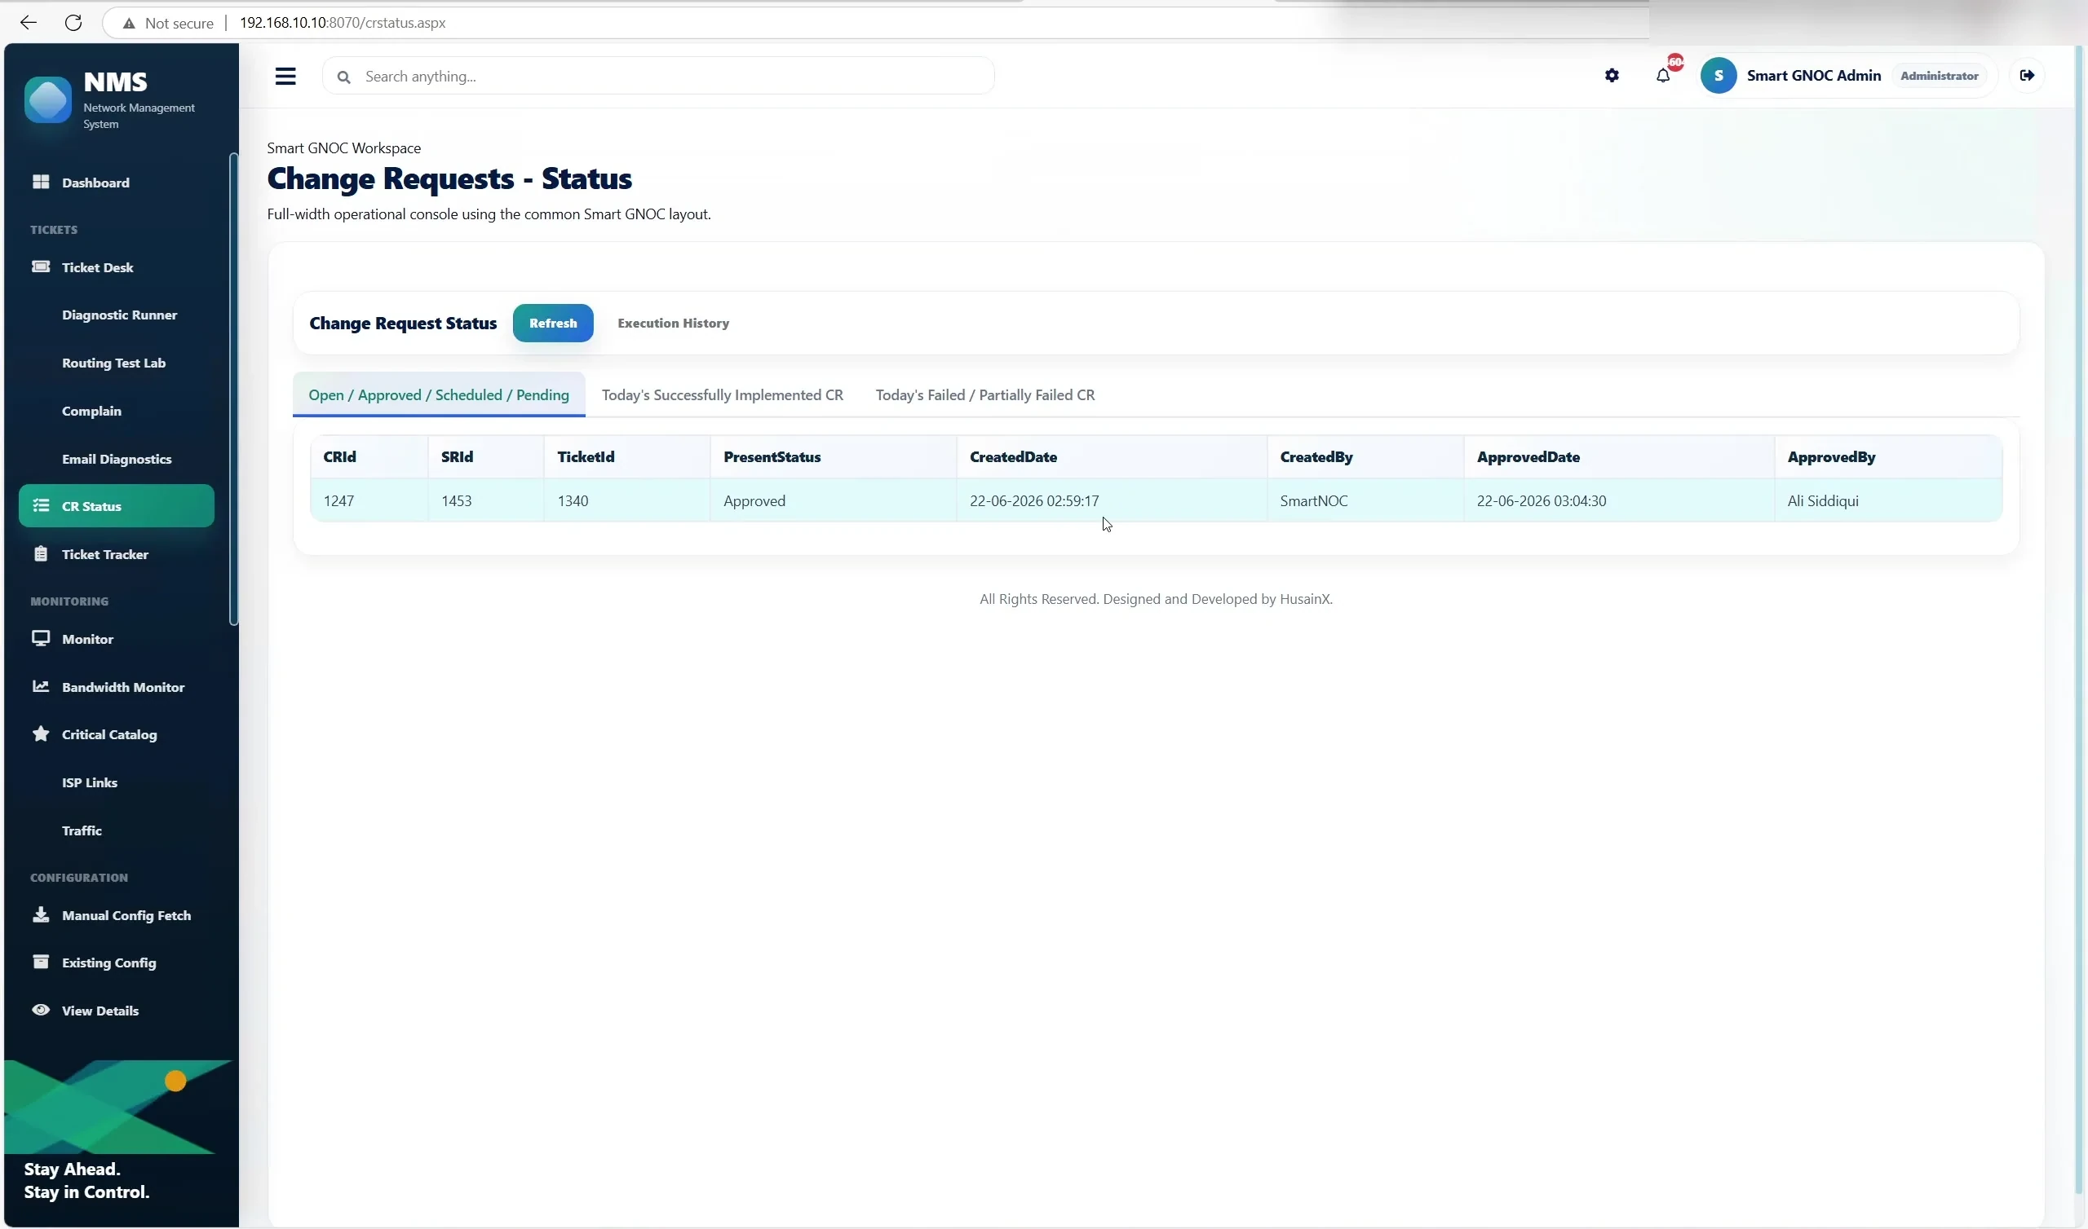Click the Administrator role badge

1939,75
